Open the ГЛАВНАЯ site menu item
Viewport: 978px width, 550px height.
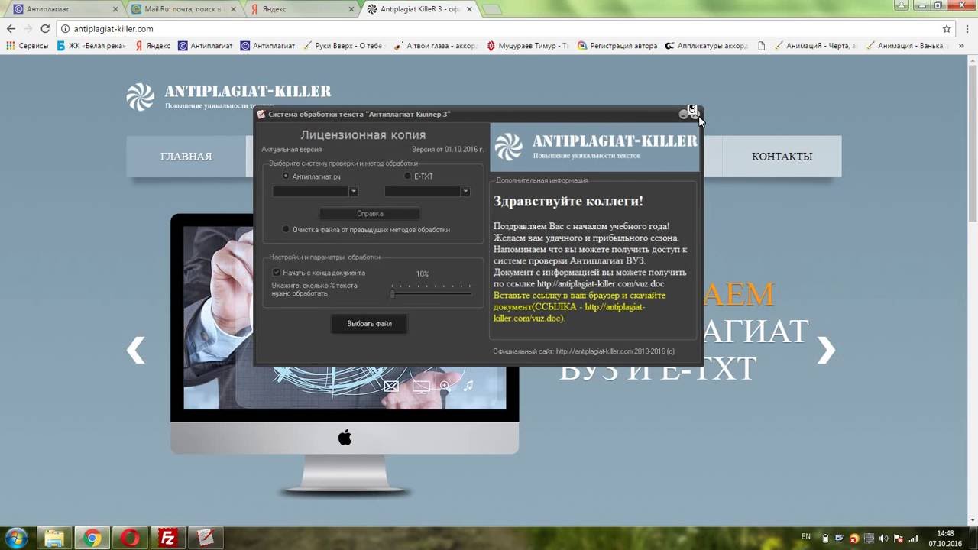click(186, 157)
